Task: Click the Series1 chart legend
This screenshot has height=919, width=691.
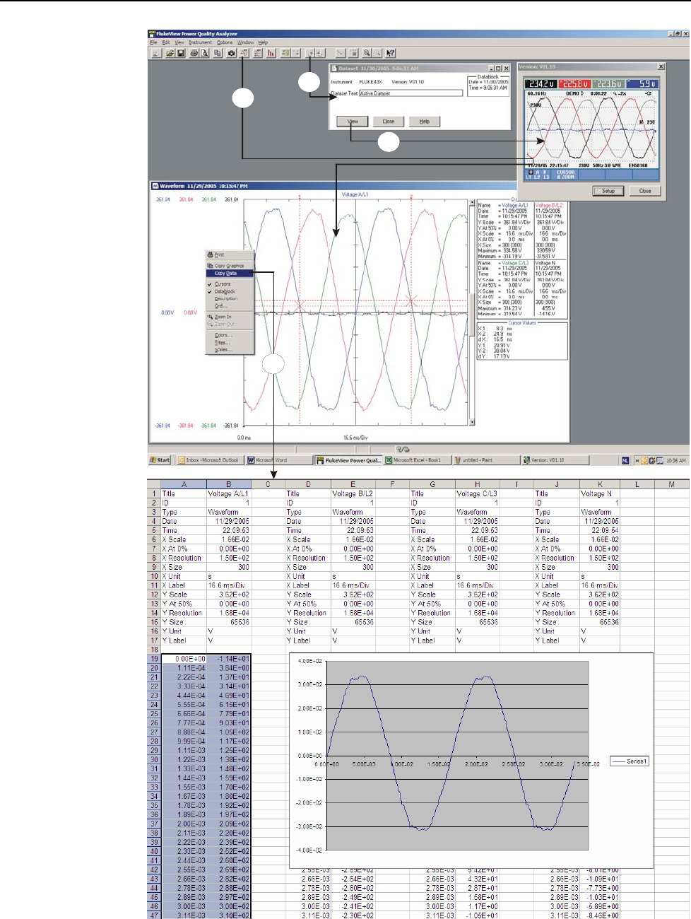Action: click(x=629, y=761)
